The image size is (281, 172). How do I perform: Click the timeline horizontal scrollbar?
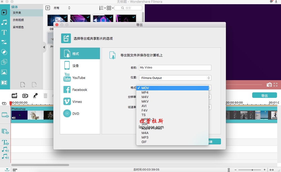click(40, 165)
